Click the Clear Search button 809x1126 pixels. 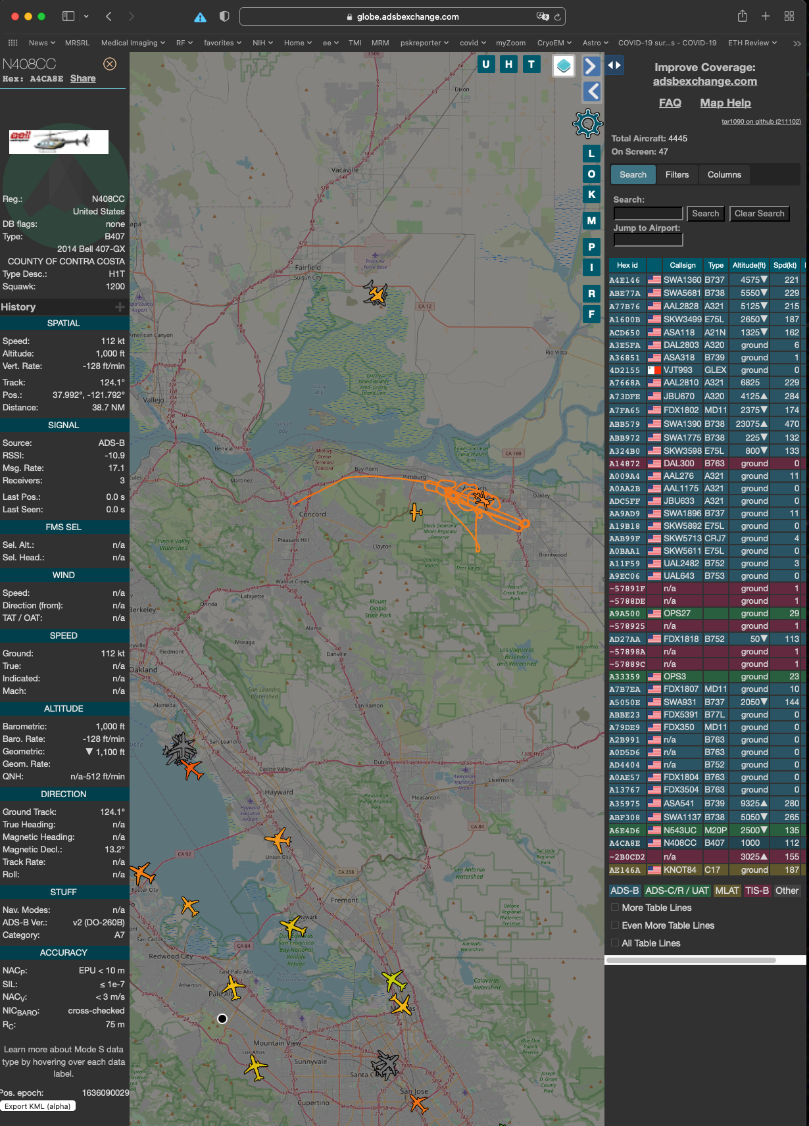[x=759, y=214]
